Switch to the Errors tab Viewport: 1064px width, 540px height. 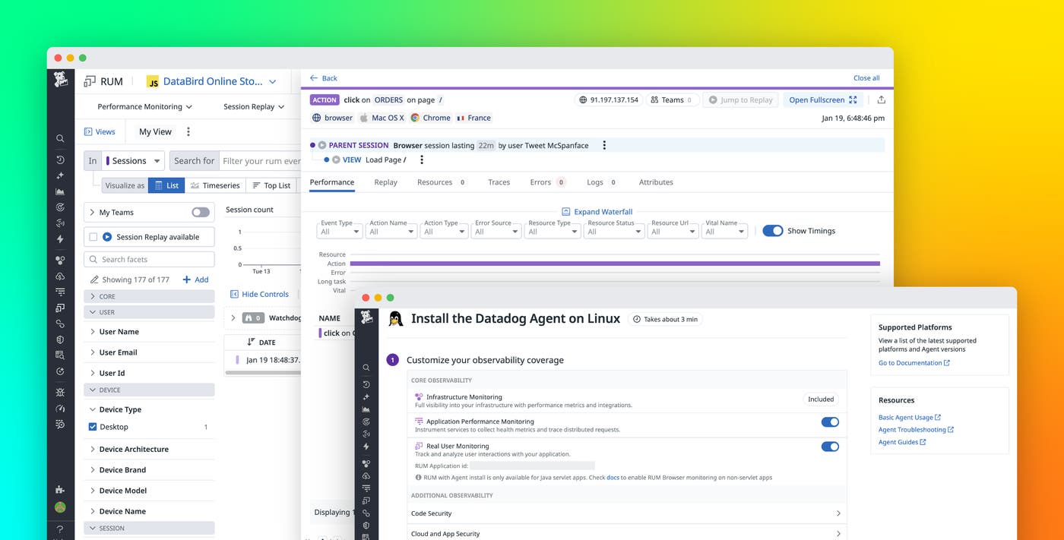[540, 182]
